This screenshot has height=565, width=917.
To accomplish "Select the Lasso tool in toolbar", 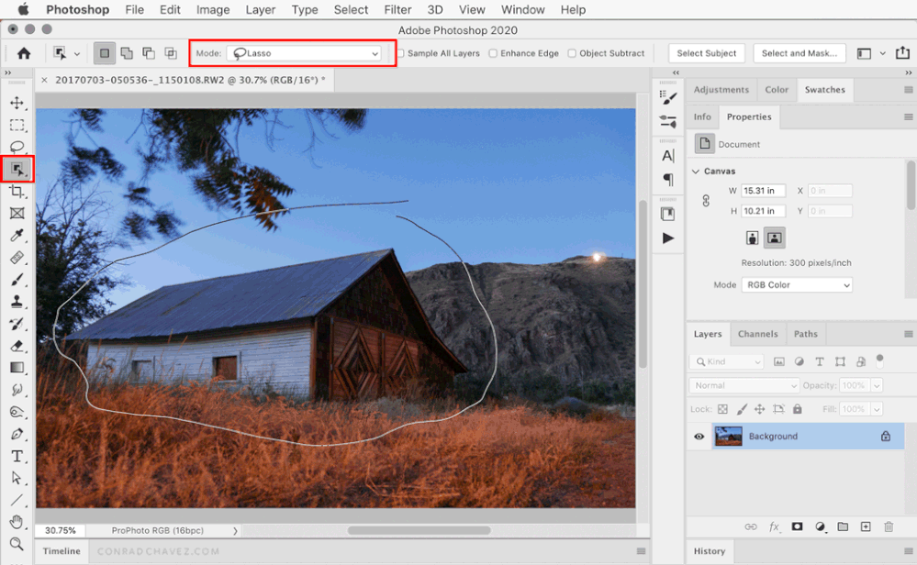I will click(x=17, y=147).
